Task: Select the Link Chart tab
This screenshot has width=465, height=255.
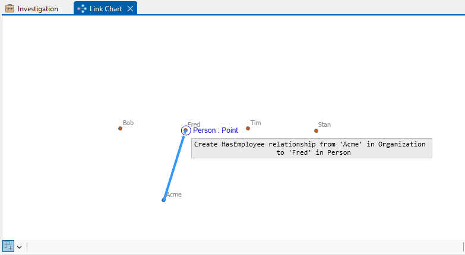Action: [105, 8]
